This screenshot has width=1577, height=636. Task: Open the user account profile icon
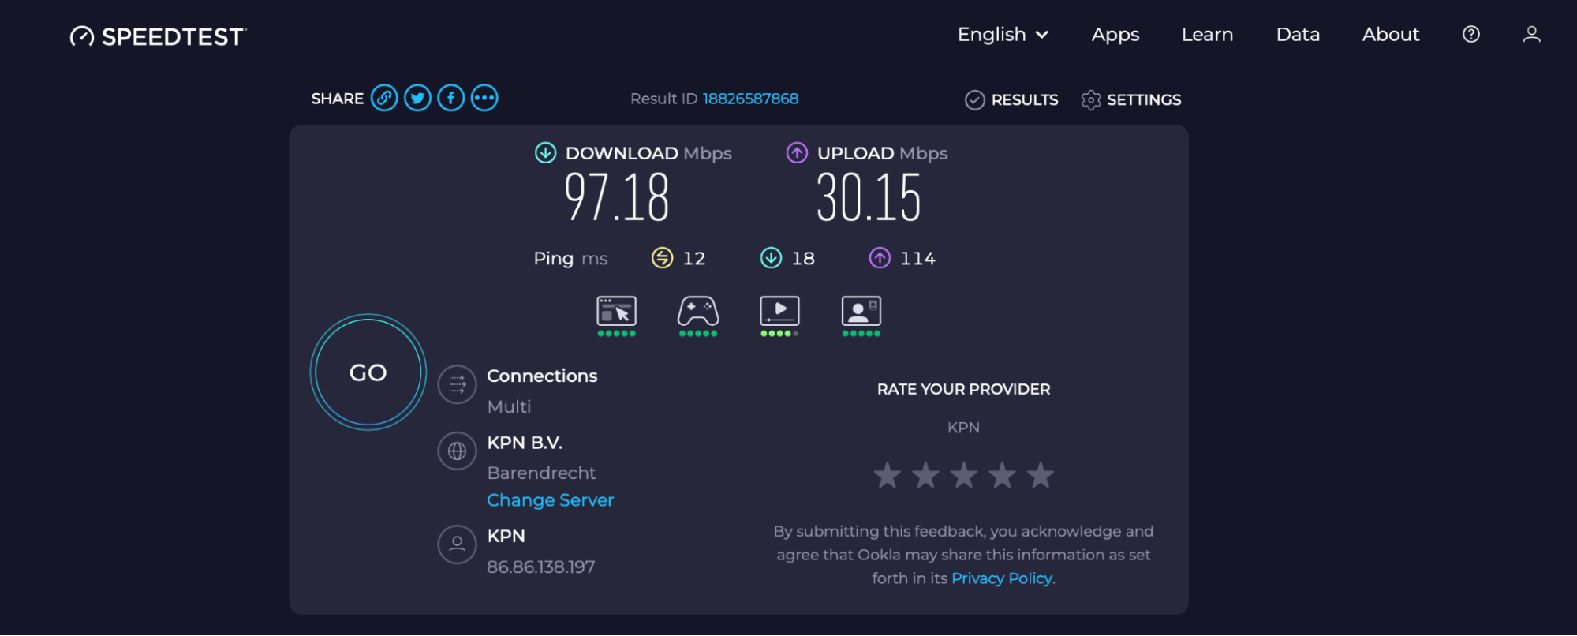tap(1531, 35)
